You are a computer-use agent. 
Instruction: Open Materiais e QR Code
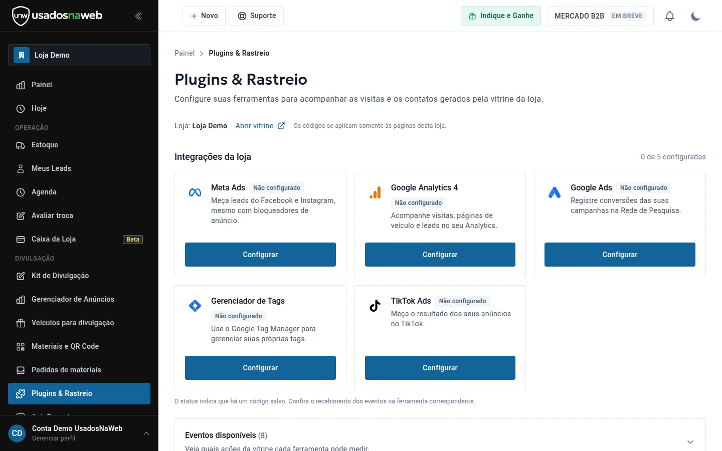coord(79,346)
